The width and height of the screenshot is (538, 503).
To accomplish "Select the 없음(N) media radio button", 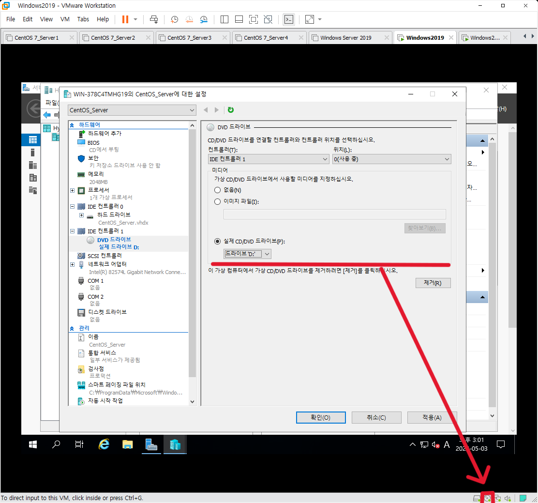I will pyautogui.click(x=218, y=190).
